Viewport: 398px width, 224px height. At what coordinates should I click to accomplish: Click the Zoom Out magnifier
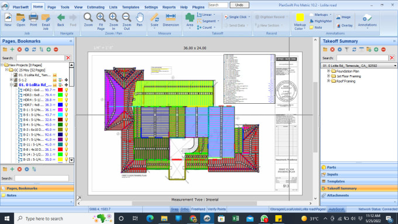126,21
